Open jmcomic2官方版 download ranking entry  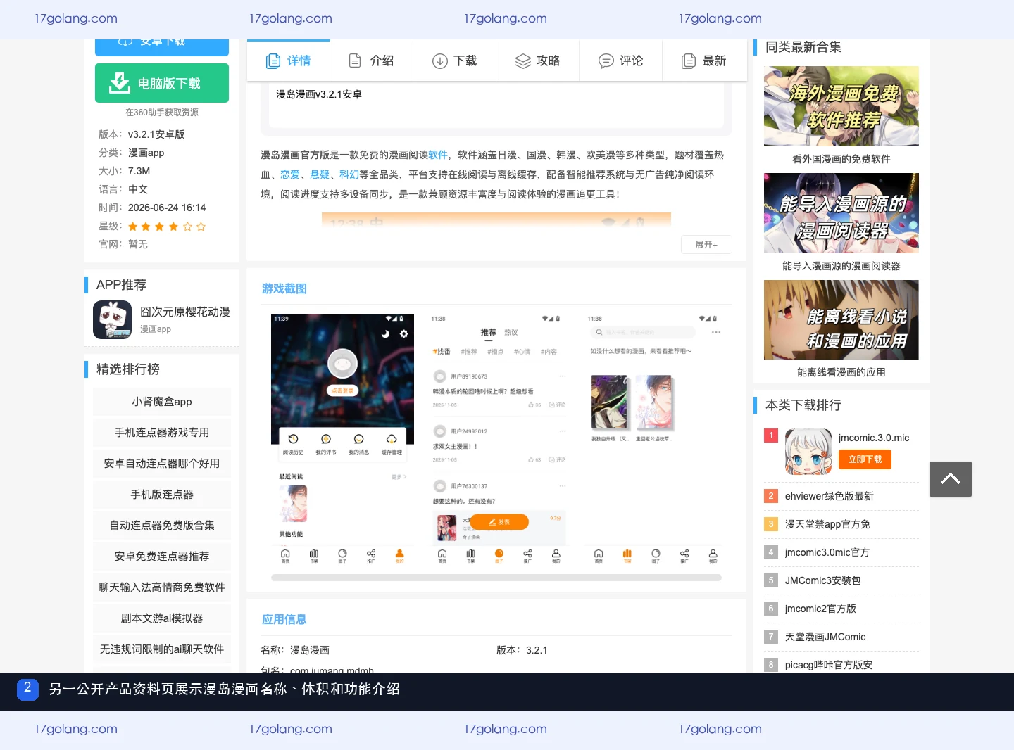pyautogui.click(x=820, y=609)
